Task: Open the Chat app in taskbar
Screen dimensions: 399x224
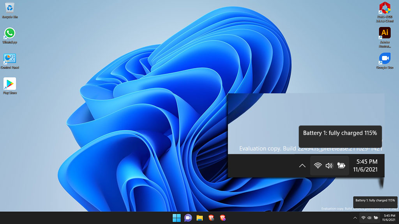Action: click(188, 218)
